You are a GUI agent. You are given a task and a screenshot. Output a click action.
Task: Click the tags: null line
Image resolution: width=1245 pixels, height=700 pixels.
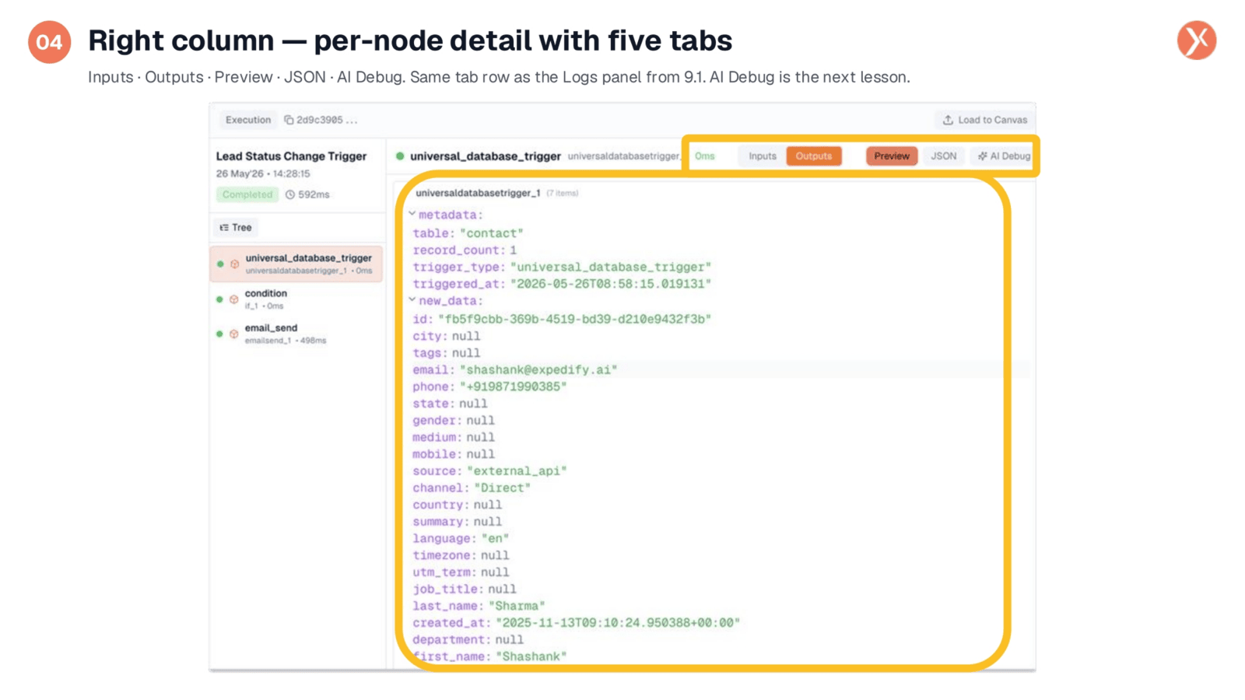(447, 353)
